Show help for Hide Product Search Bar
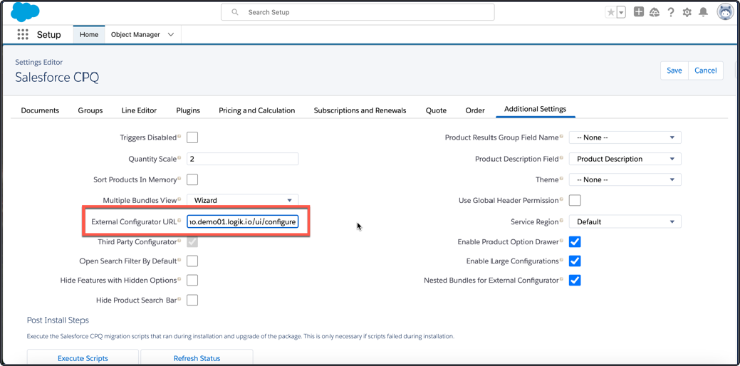The height and width of the screenshot is (366, 740). tap(179, 300)
